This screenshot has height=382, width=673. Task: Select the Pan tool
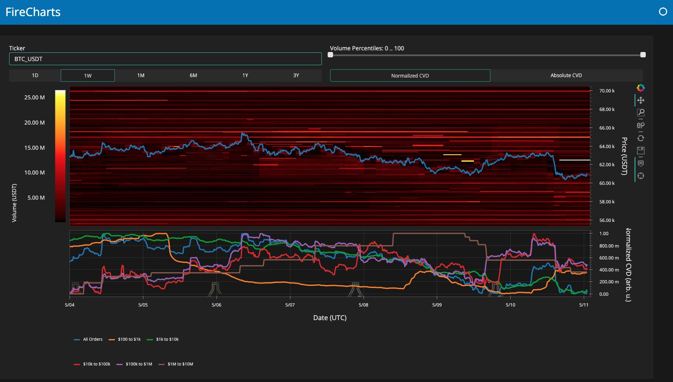(640, 100)
